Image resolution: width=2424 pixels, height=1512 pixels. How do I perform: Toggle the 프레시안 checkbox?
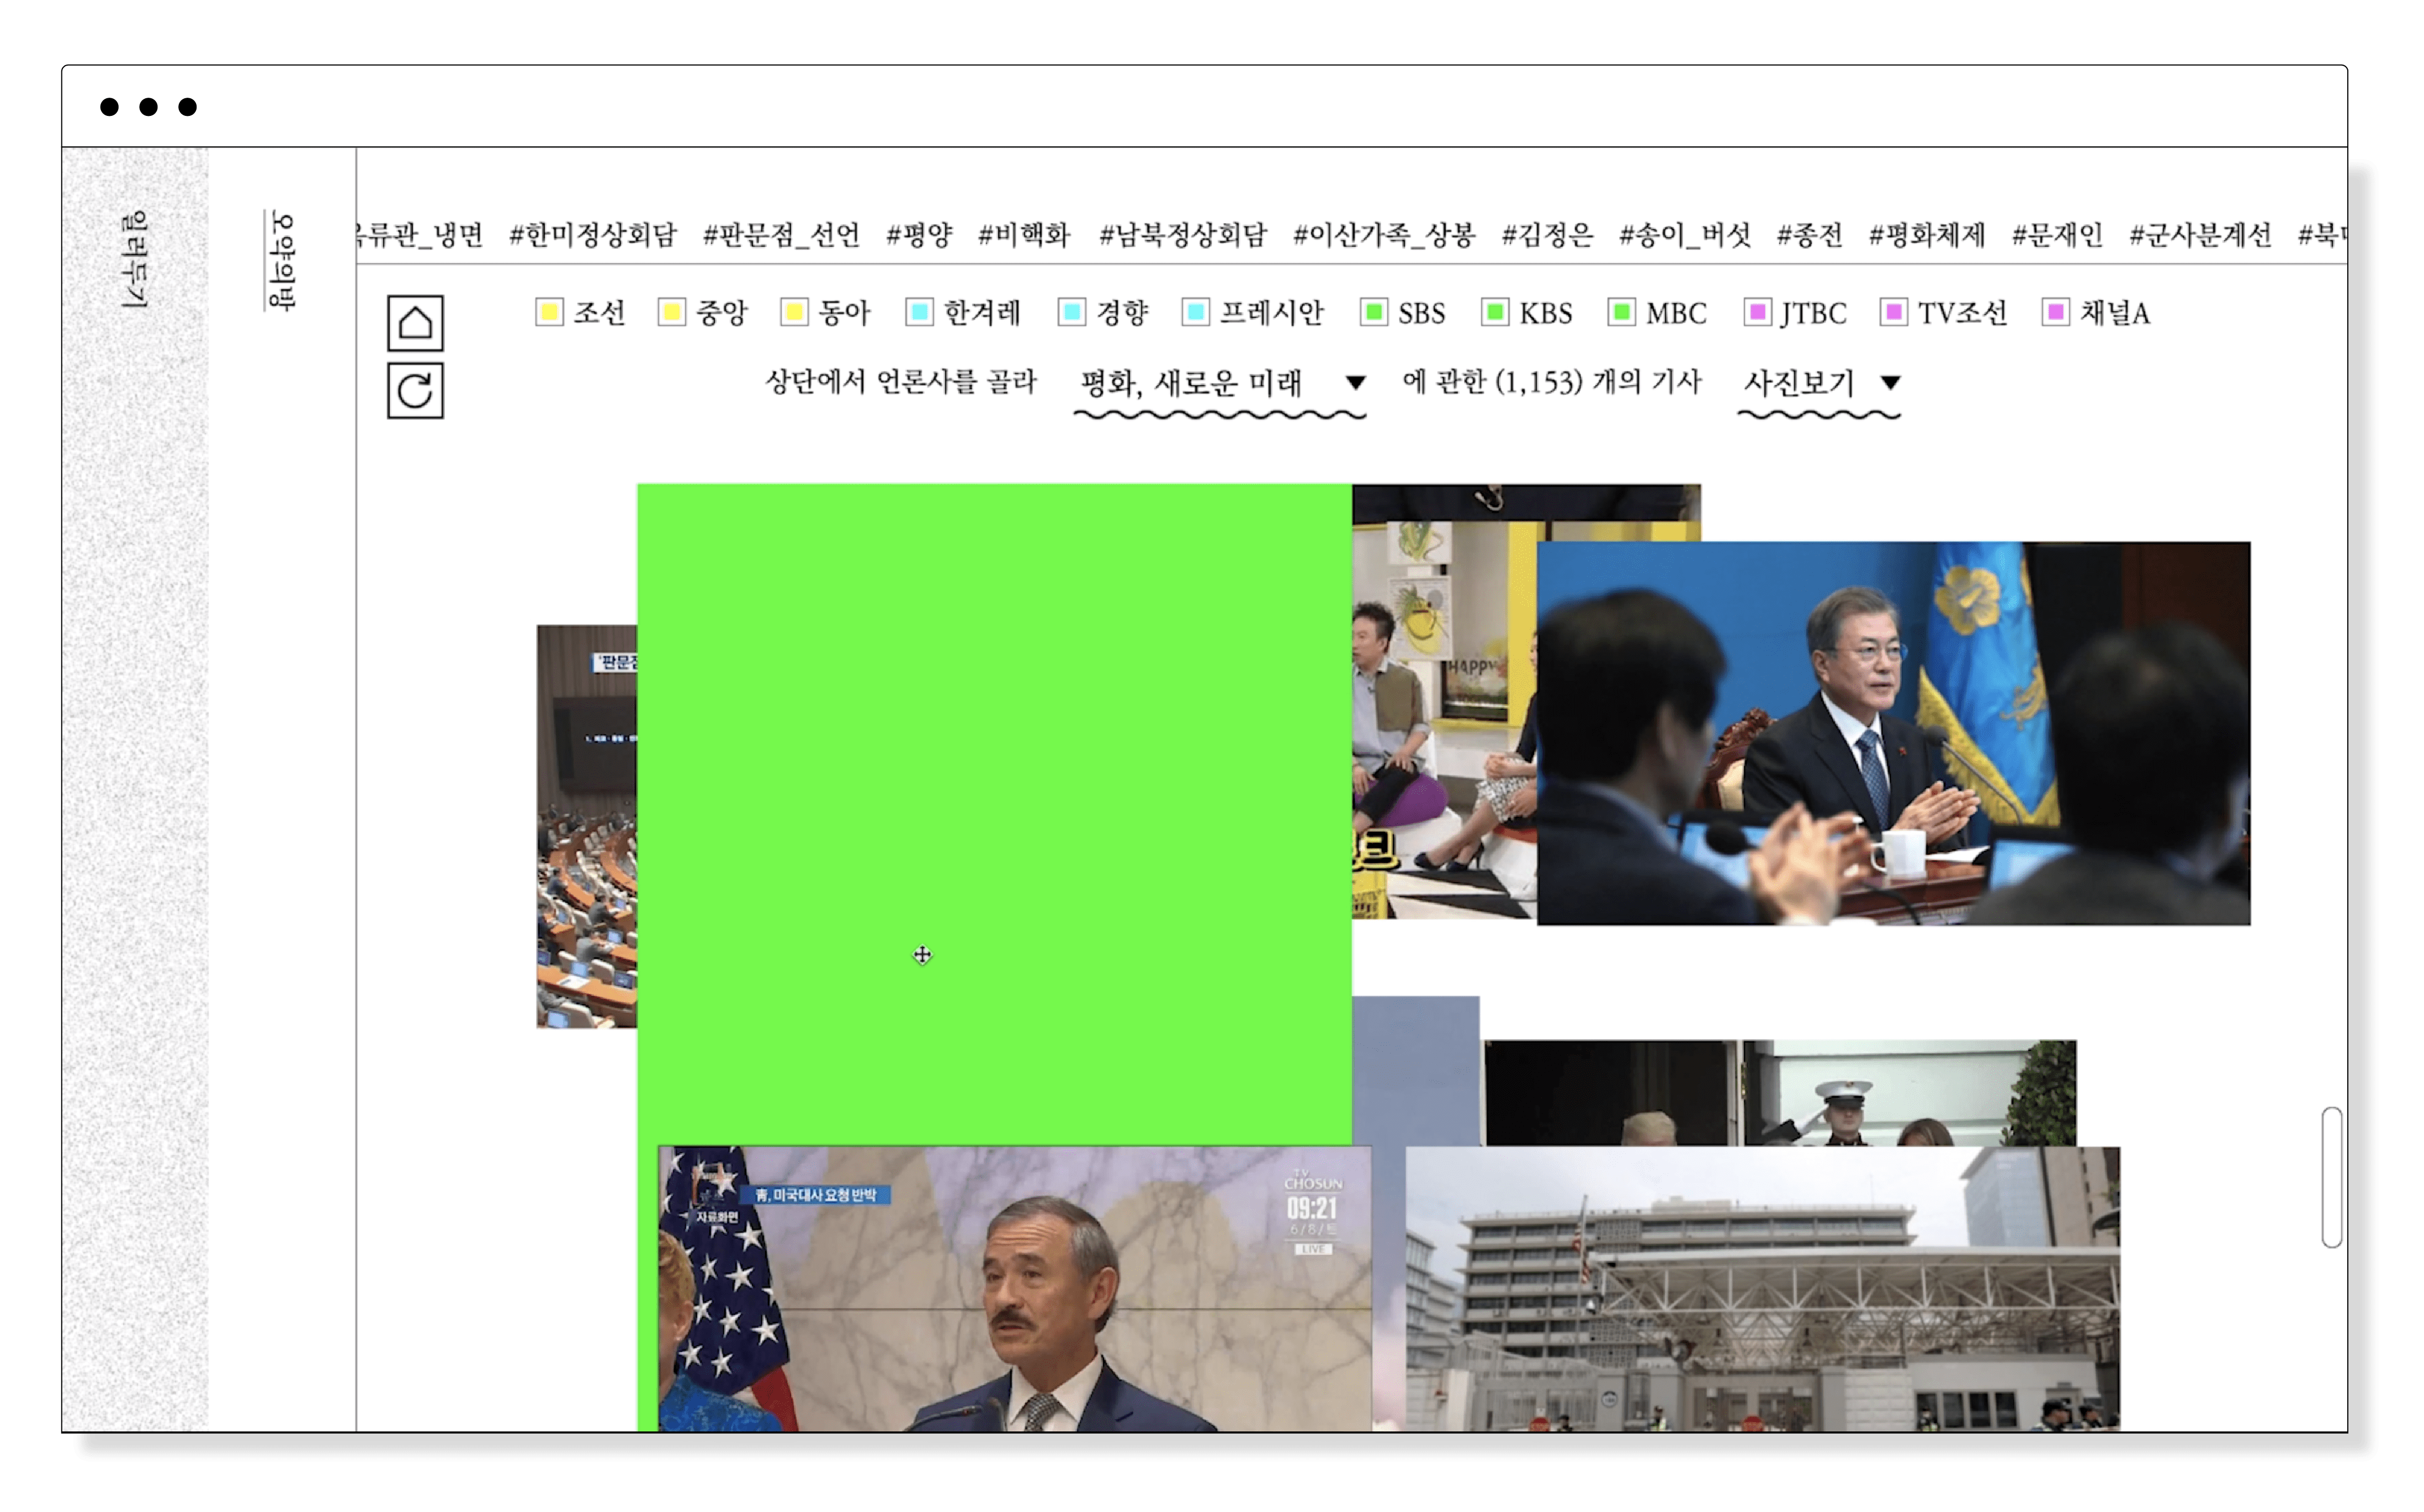click(x=1195, y=312)
